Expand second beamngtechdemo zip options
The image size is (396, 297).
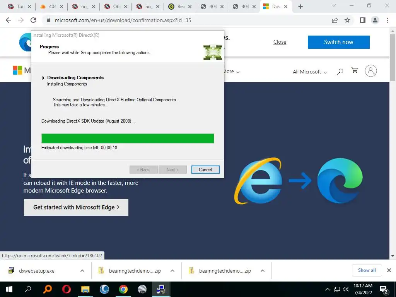pyautogui.click(x=263, y=271)
